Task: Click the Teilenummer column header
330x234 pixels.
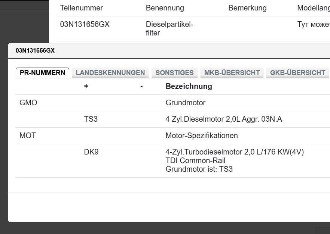Action: pyautogui.click(x=82, y=8)
